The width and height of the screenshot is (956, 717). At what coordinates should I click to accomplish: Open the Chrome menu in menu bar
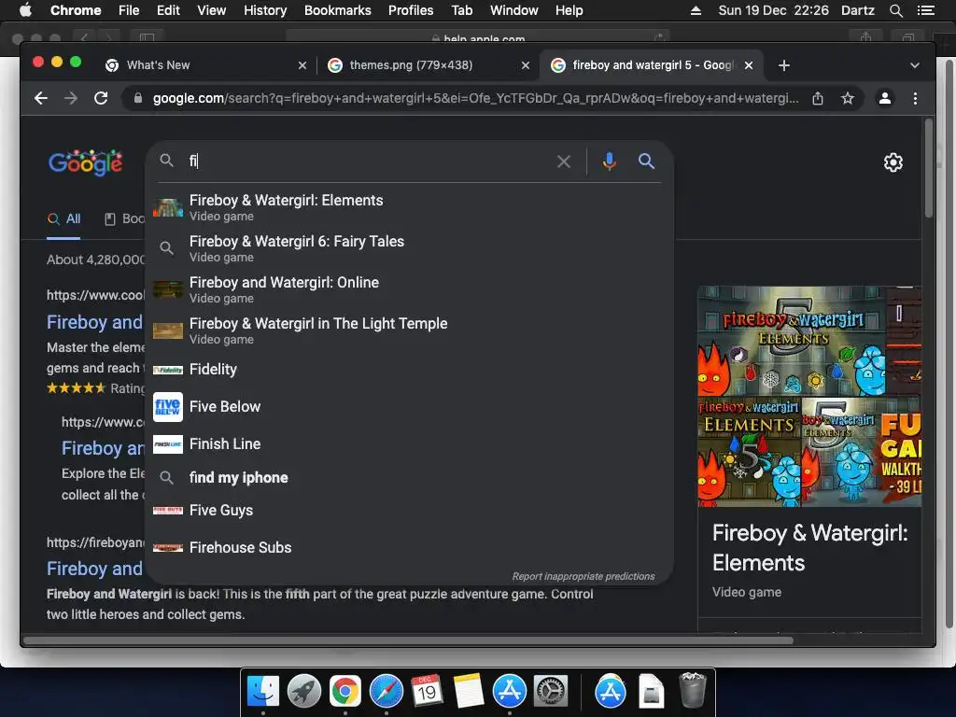76,10
